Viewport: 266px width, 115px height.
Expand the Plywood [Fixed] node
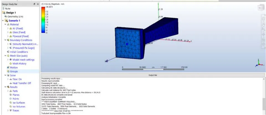[x=8, y=36]
